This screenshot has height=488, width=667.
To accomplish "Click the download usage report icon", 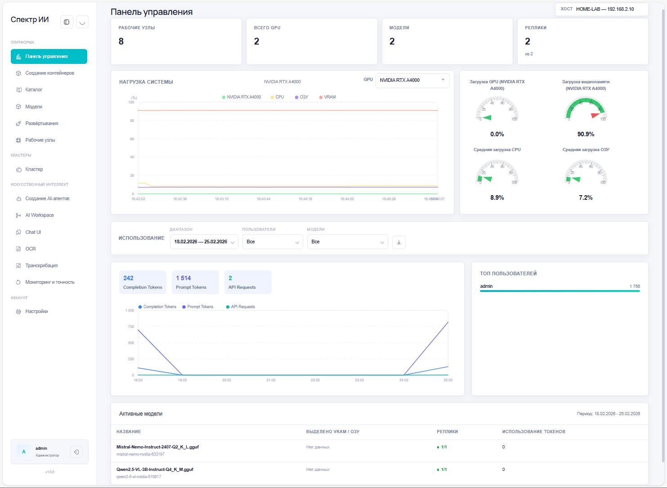I will (399, 242).
